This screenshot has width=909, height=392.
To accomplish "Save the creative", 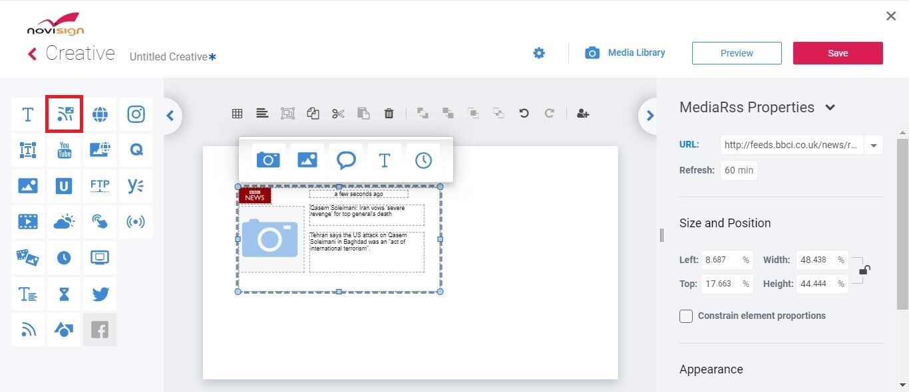I will coord(837,53).
